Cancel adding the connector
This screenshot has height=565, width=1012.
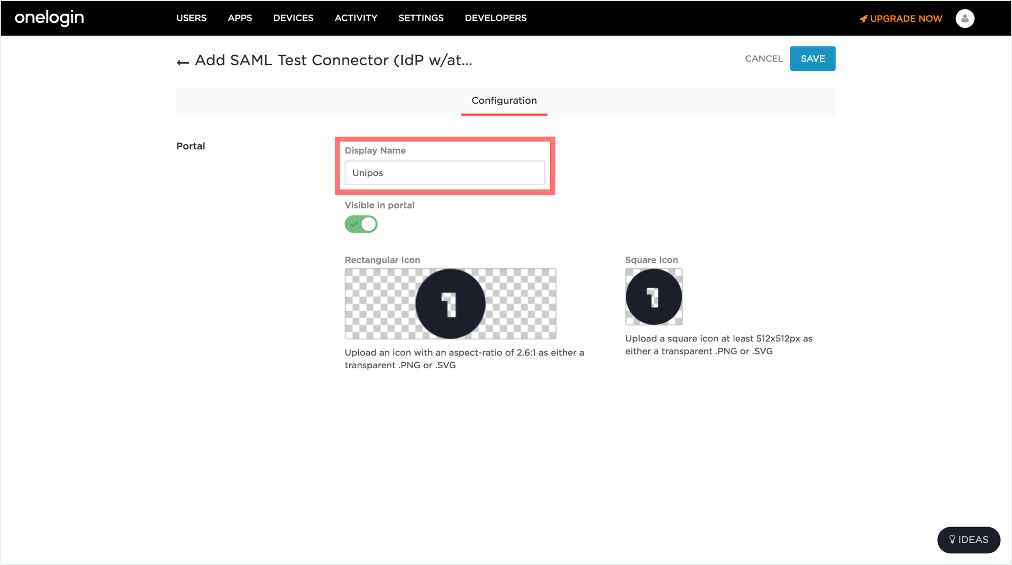coord(764,59)
